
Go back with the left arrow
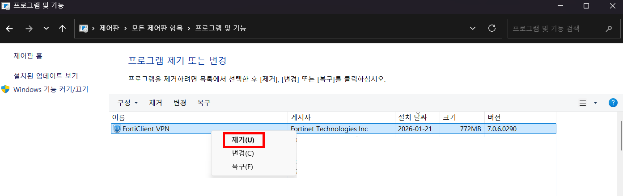tap(9, 28)
